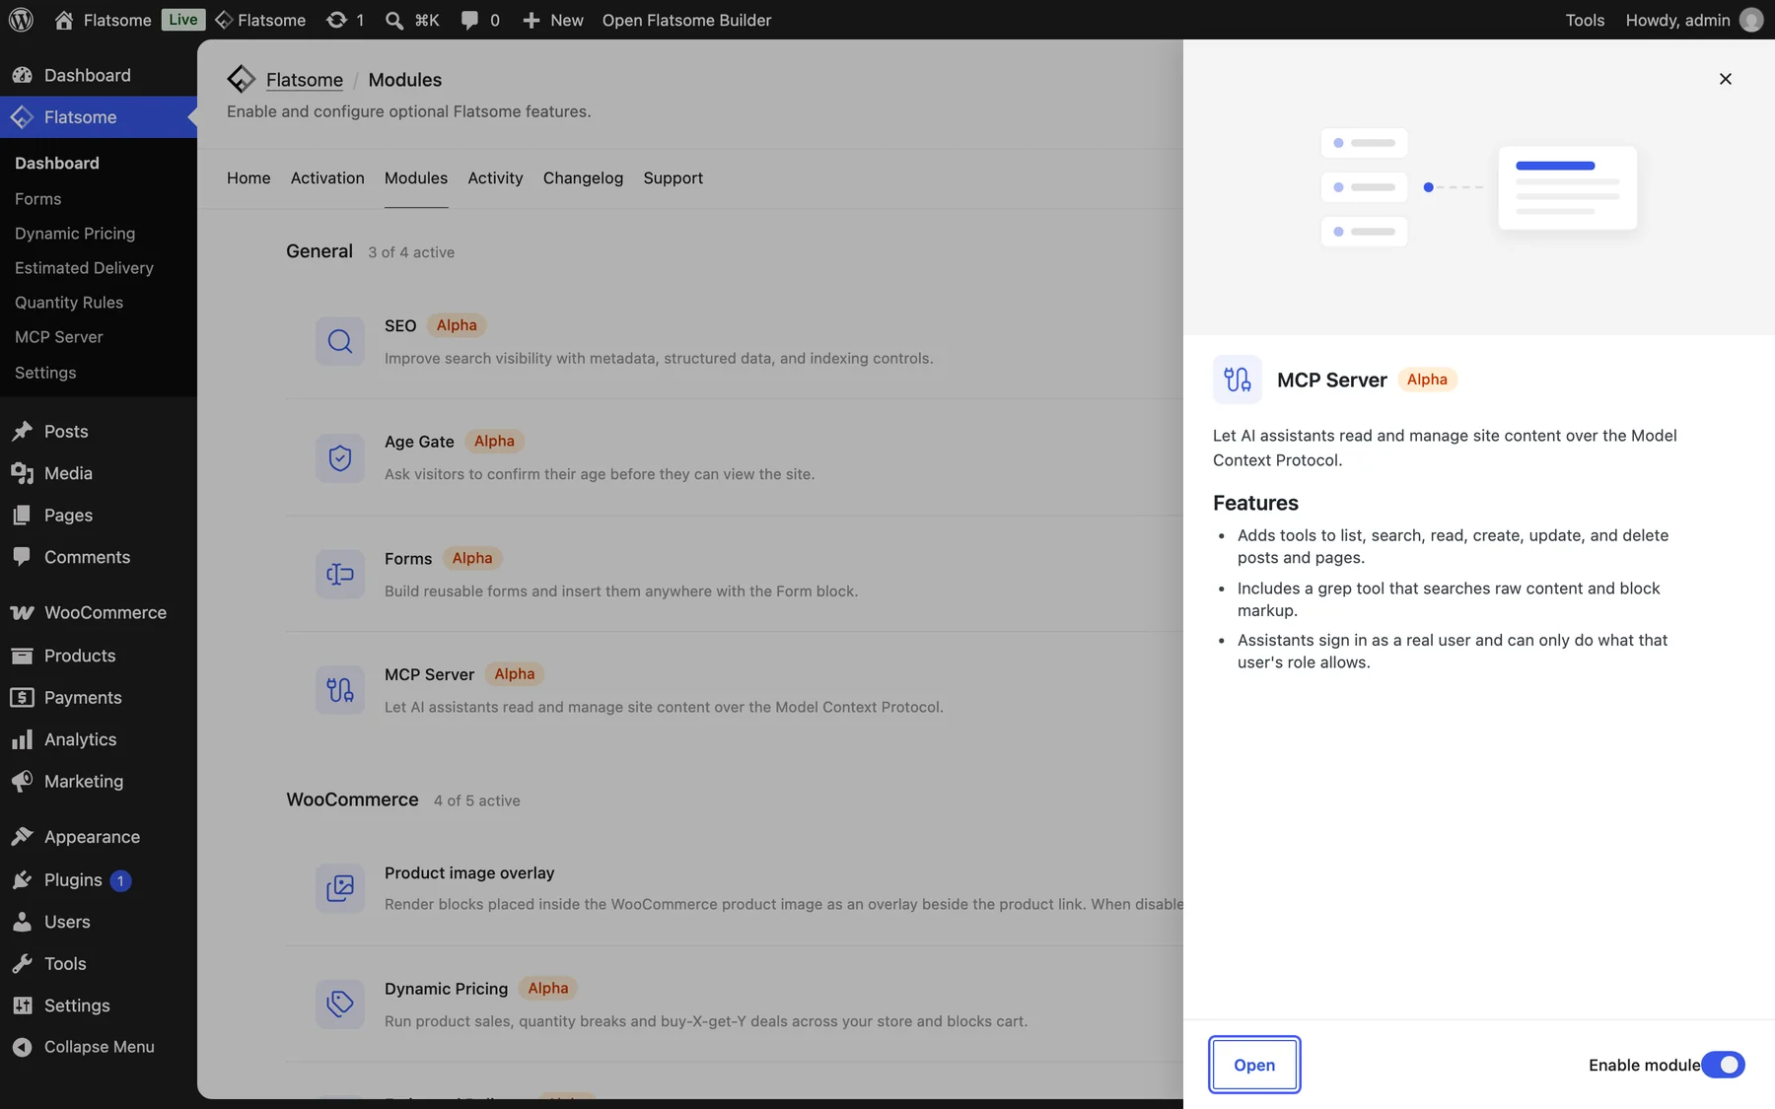Click the Dynamic Pricing tag icon
Image resolution: width=1775 pixels, height=1109 pixels.
[340, 1004]
